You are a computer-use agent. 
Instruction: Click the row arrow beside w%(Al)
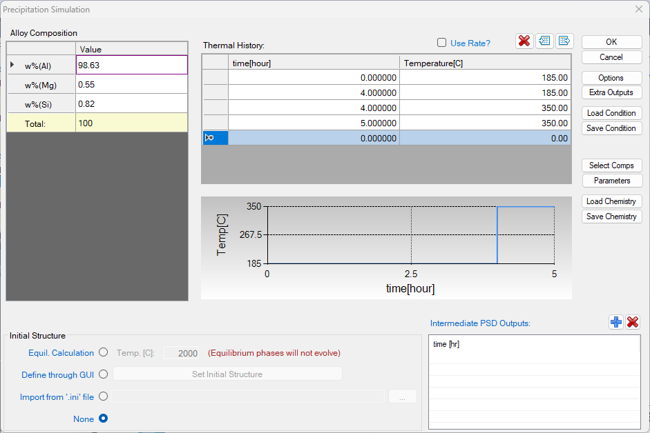tap(12, 65)
